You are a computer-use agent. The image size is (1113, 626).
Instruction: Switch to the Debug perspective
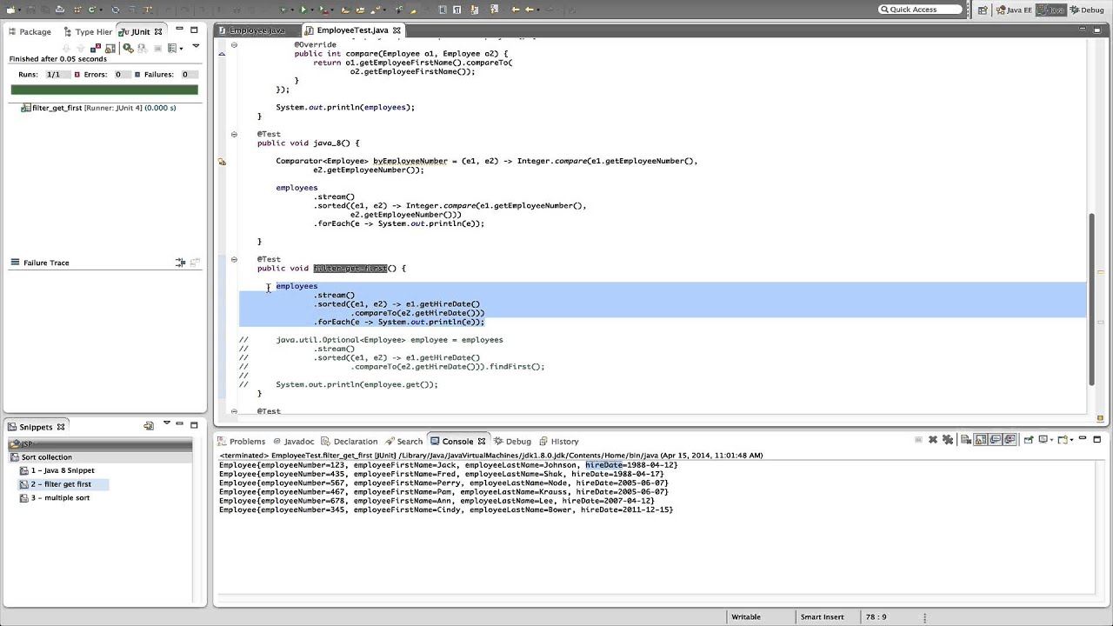click(1085, 10)
